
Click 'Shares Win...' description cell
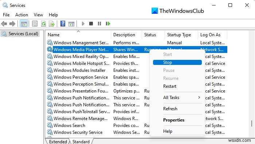126,50
